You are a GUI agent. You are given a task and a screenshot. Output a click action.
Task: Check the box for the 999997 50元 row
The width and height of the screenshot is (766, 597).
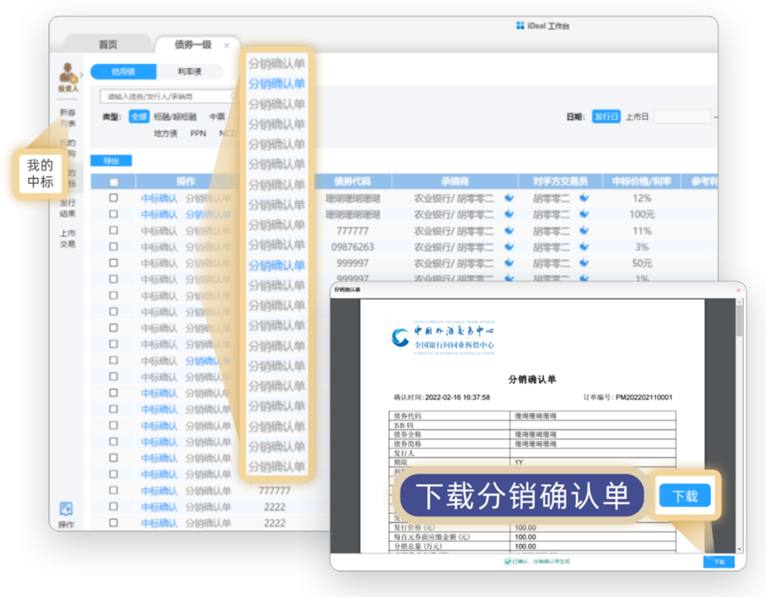click(x=113, y=262)
